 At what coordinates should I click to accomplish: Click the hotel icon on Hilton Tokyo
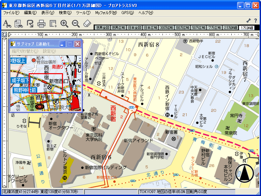point(65,178)
